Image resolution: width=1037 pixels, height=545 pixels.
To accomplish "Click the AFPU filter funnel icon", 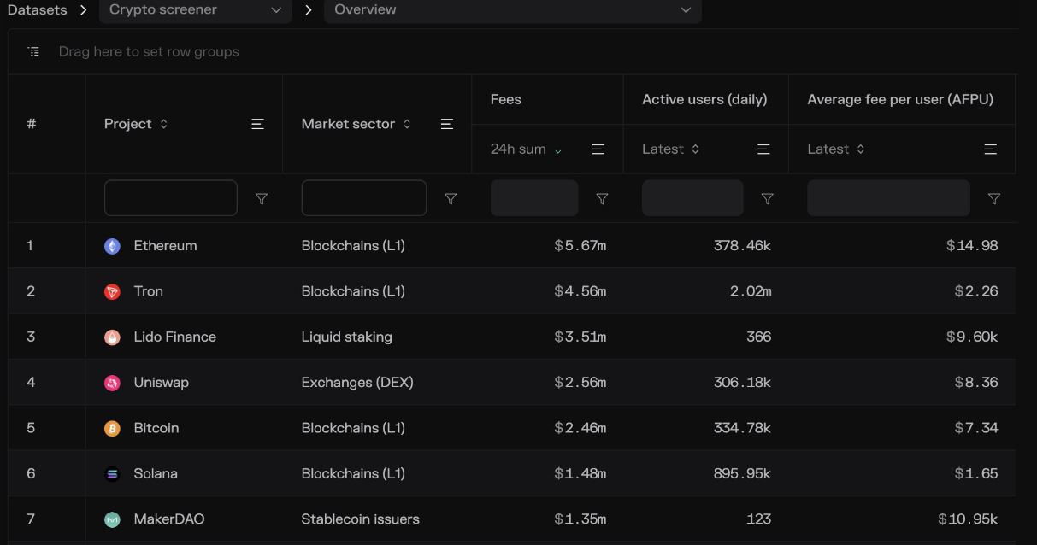I will [x=993, y=198].
